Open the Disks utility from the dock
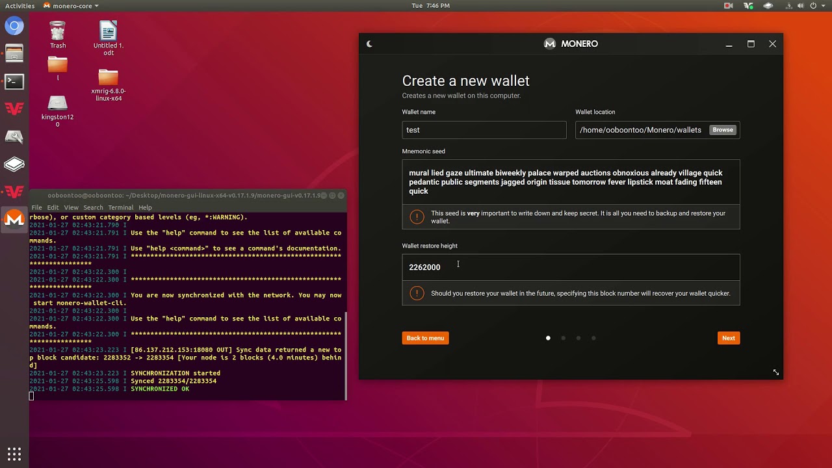This screenshot has width=832, height=468. tap(14, 137)
